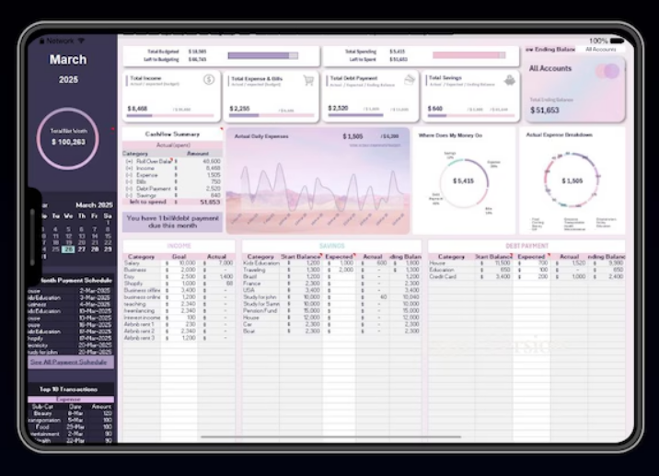Click the $8,468 amount on Total Income card
Viewport: 659px width, 476px height.
(137, 109)
